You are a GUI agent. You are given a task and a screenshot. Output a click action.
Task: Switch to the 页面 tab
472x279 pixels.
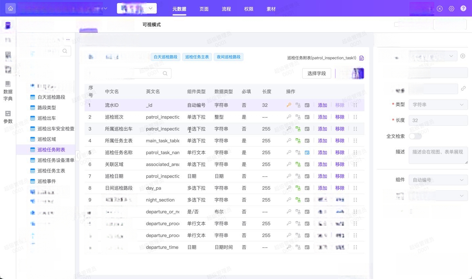click(x=204, y=9)
